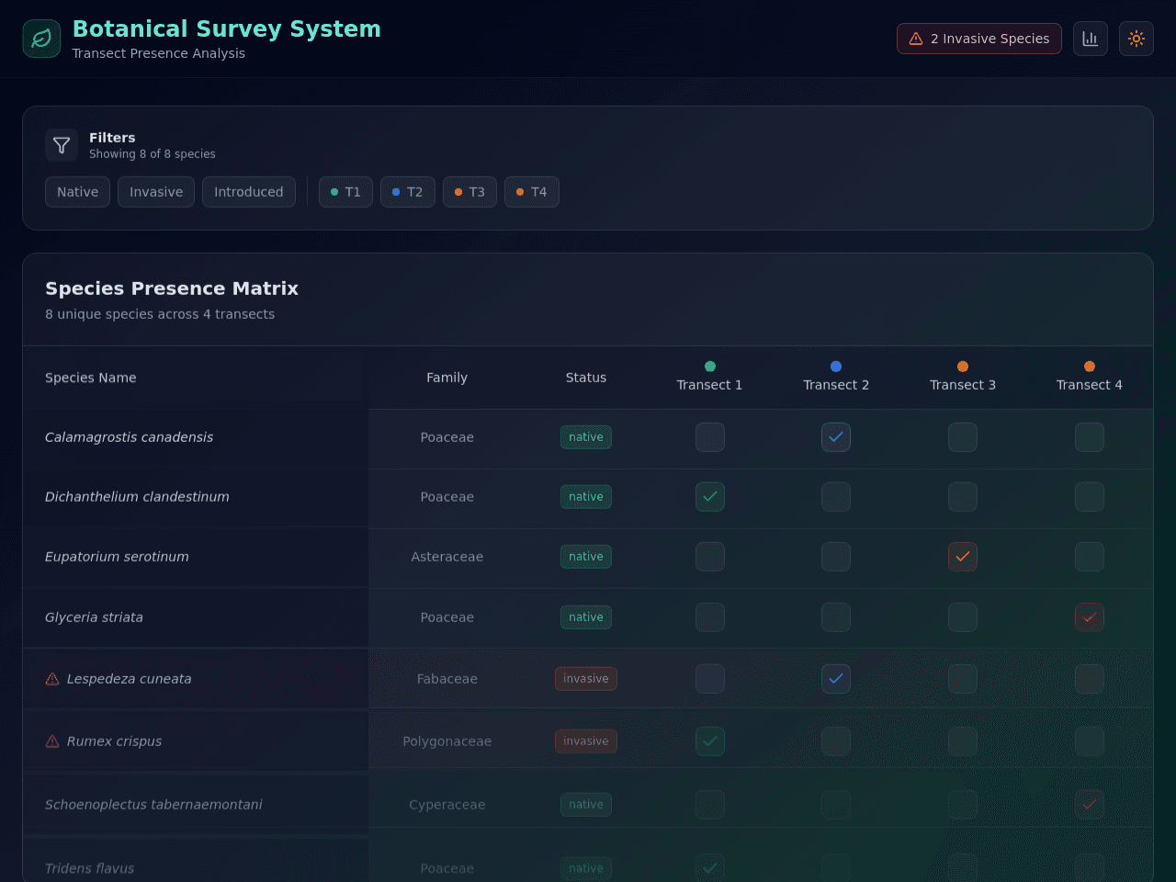This screenshot has height=882, width=1176.
Task: Open the 2 Invasive Species alert
Action: coord(979,39)
